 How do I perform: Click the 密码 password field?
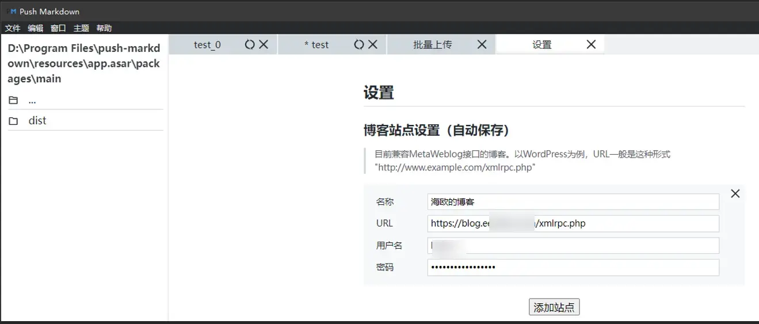573,267
